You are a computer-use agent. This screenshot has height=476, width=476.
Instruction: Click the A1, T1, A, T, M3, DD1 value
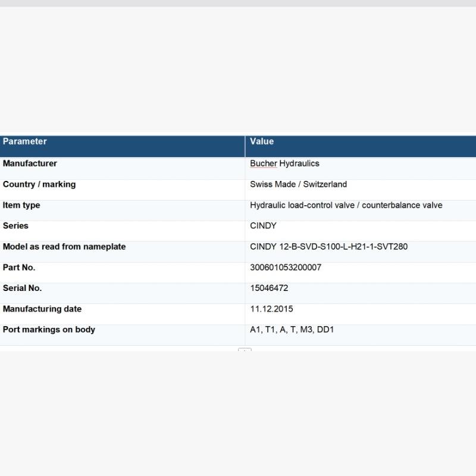coord(292,330)
